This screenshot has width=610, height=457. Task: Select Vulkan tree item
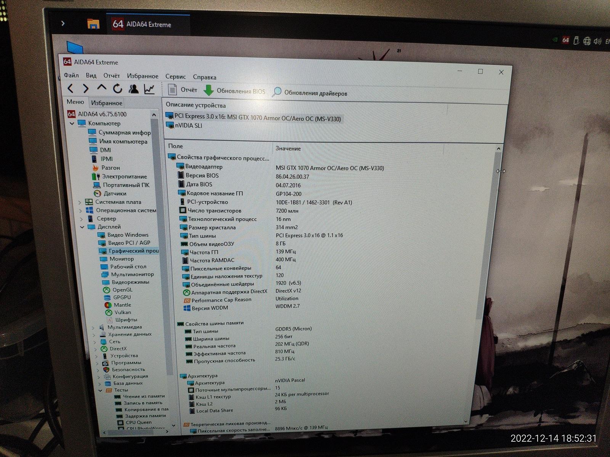coord(118,312)
